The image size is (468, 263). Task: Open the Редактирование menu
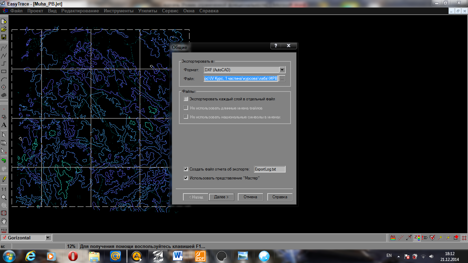click(80, 11)
